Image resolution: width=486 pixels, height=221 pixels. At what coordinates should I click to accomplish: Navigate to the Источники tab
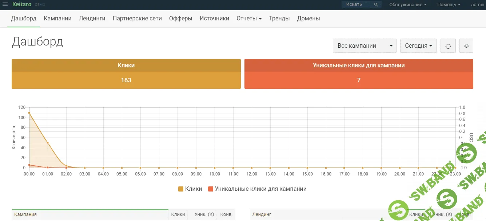[x=214, y=19]
